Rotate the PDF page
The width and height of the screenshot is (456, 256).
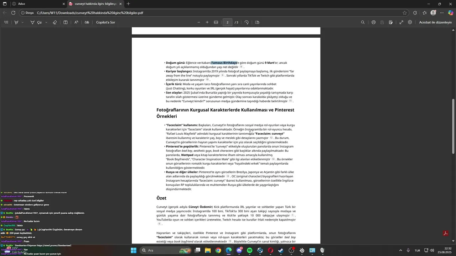click(247, 22)
